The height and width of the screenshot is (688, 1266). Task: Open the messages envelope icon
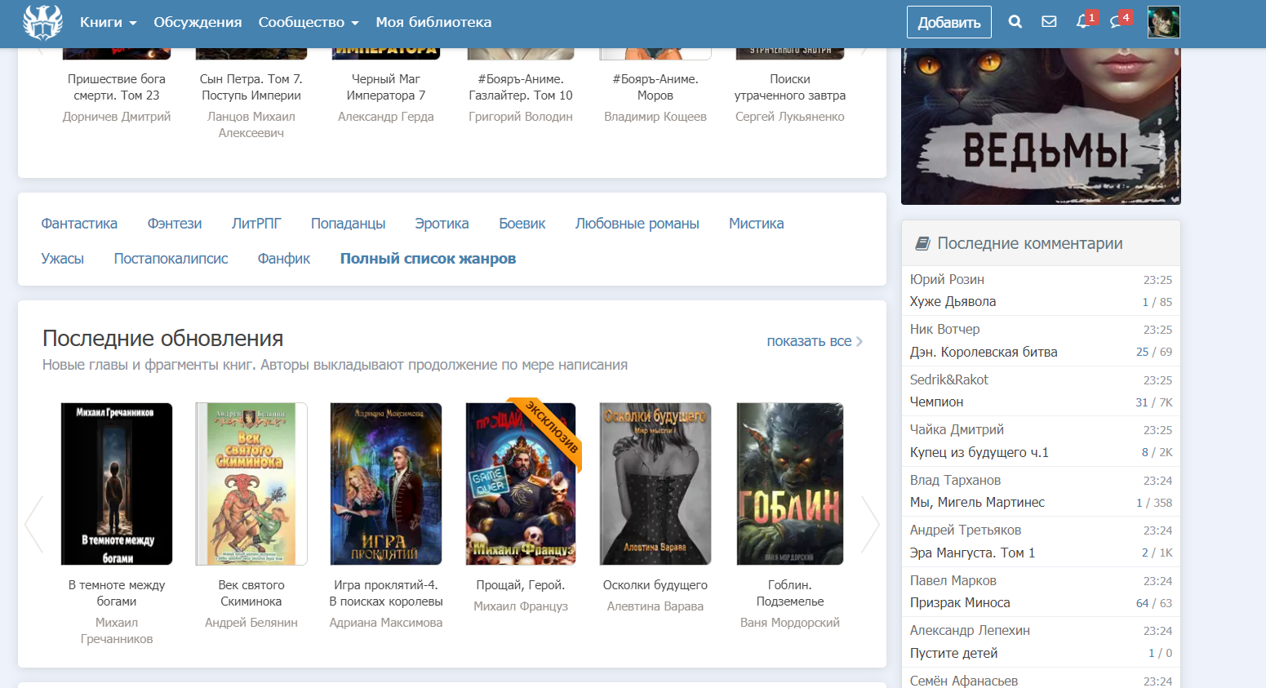(x=1049, y=22)
